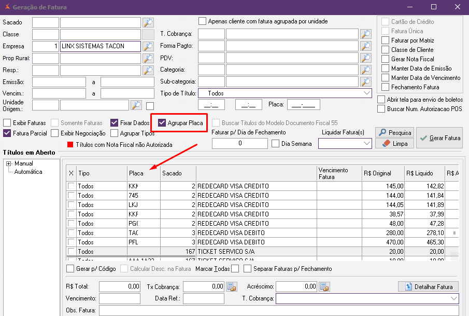Screen dimensions: 469x316
Task: Select Automática tree item
Action: coord(28,172)
